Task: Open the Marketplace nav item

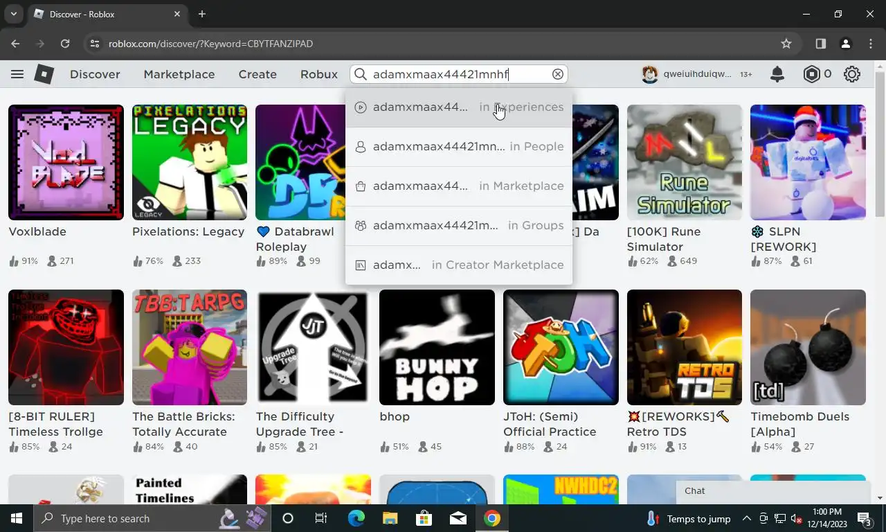Action: pos(179,74)
